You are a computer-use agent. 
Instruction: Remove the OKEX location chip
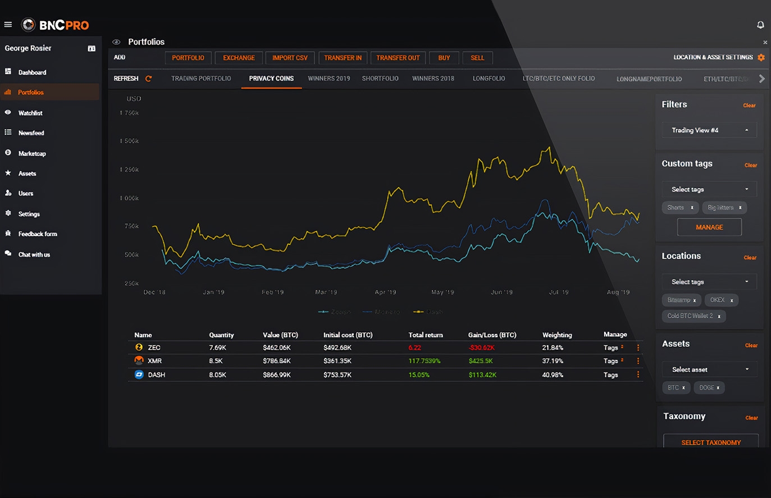[732, 300]
